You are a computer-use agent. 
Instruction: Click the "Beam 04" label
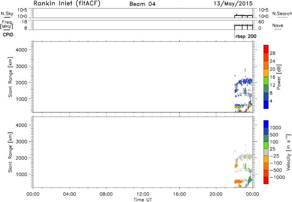(142, 4)
